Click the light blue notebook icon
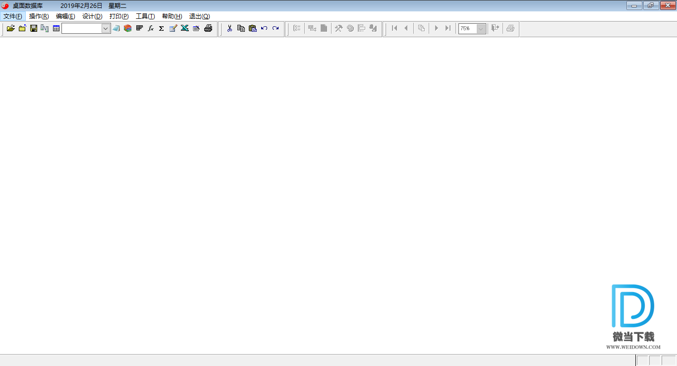The image size is (677, 366). 116,28
